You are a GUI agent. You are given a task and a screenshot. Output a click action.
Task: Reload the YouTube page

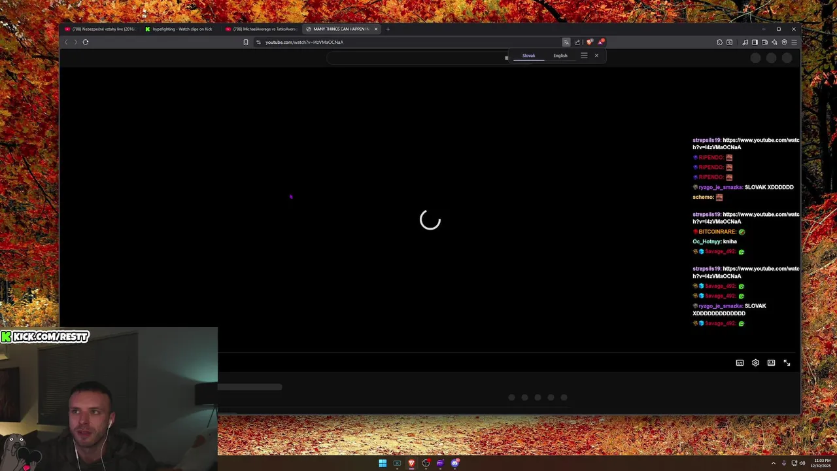[86, 42]
